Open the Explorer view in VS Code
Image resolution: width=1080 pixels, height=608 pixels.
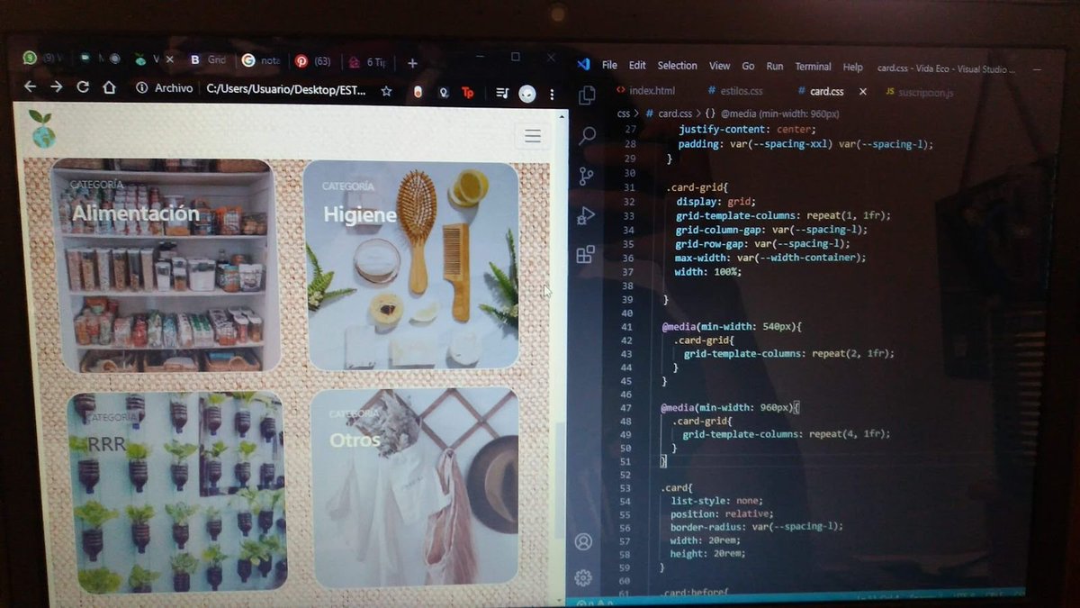tap(587, 95)
